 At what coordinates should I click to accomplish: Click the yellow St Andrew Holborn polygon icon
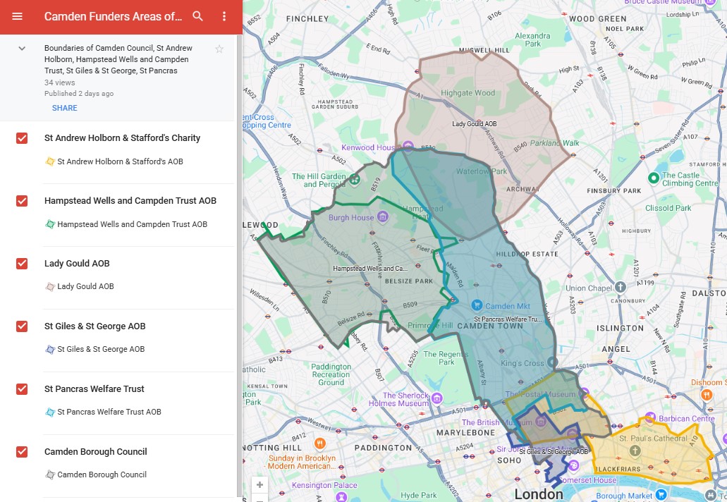[x=50, y=161]
